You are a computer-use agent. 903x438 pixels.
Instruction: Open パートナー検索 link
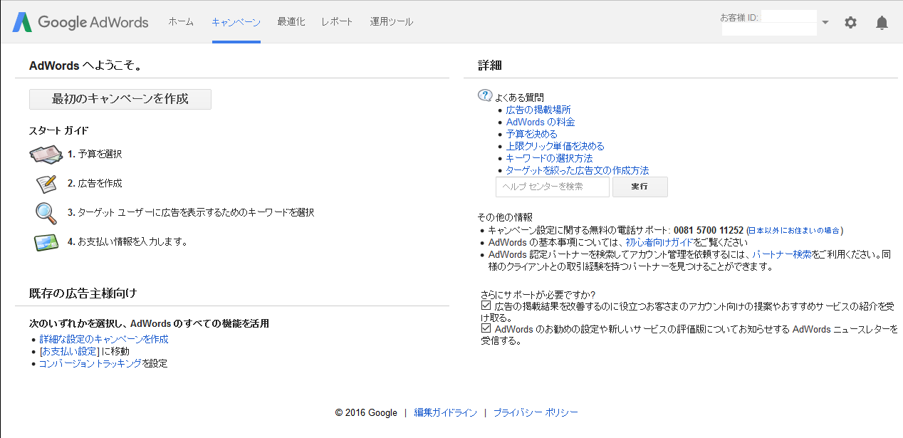click(782, 254)
